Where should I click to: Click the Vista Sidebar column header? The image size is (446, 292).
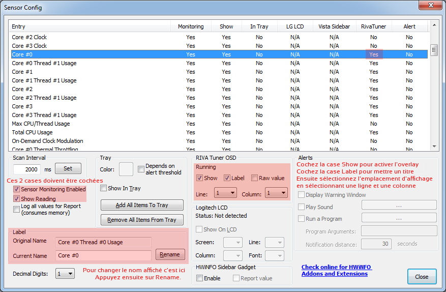334,26
